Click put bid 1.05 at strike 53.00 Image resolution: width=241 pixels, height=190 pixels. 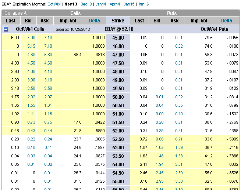click(x=159, y=147)
